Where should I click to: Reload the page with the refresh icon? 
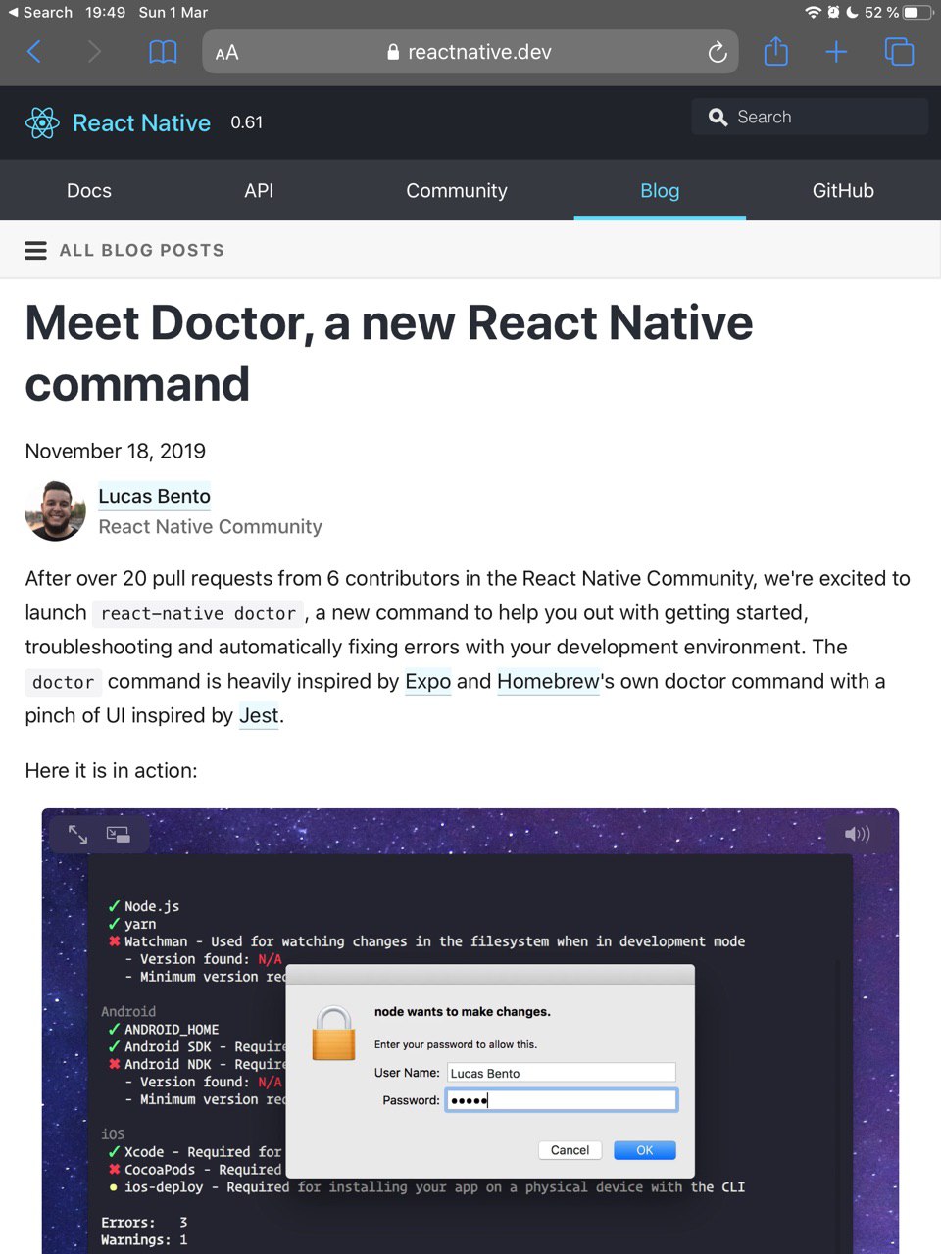click(x=718, y=53)
